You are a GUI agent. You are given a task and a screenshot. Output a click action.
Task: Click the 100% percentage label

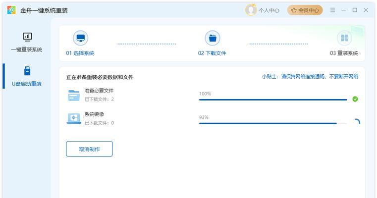pyautogui.click(x=205, y=94)
